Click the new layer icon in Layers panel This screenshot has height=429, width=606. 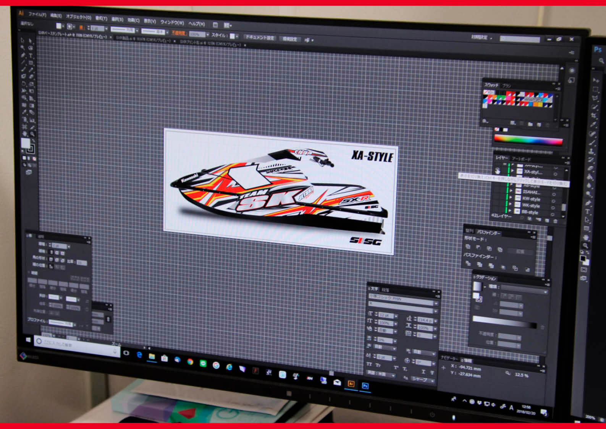click(x=548, y=221)
